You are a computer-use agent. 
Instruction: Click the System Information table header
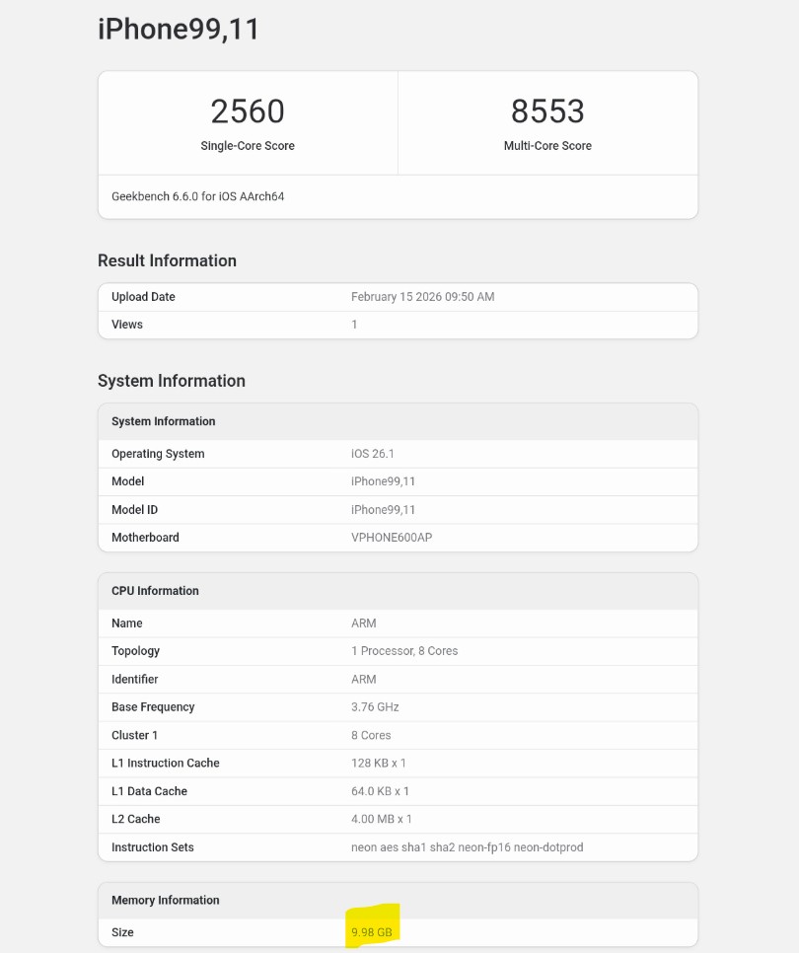[x=163, y=421]
